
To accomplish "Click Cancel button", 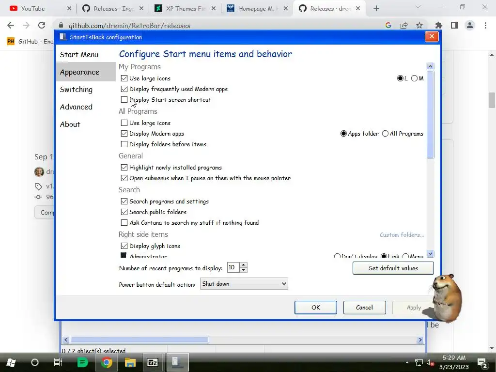I will click(364, 308).
